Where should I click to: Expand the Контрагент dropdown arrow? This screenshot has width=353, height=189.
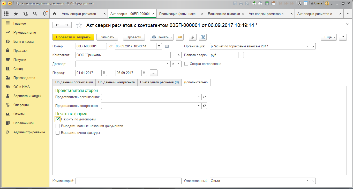point(173,55)
